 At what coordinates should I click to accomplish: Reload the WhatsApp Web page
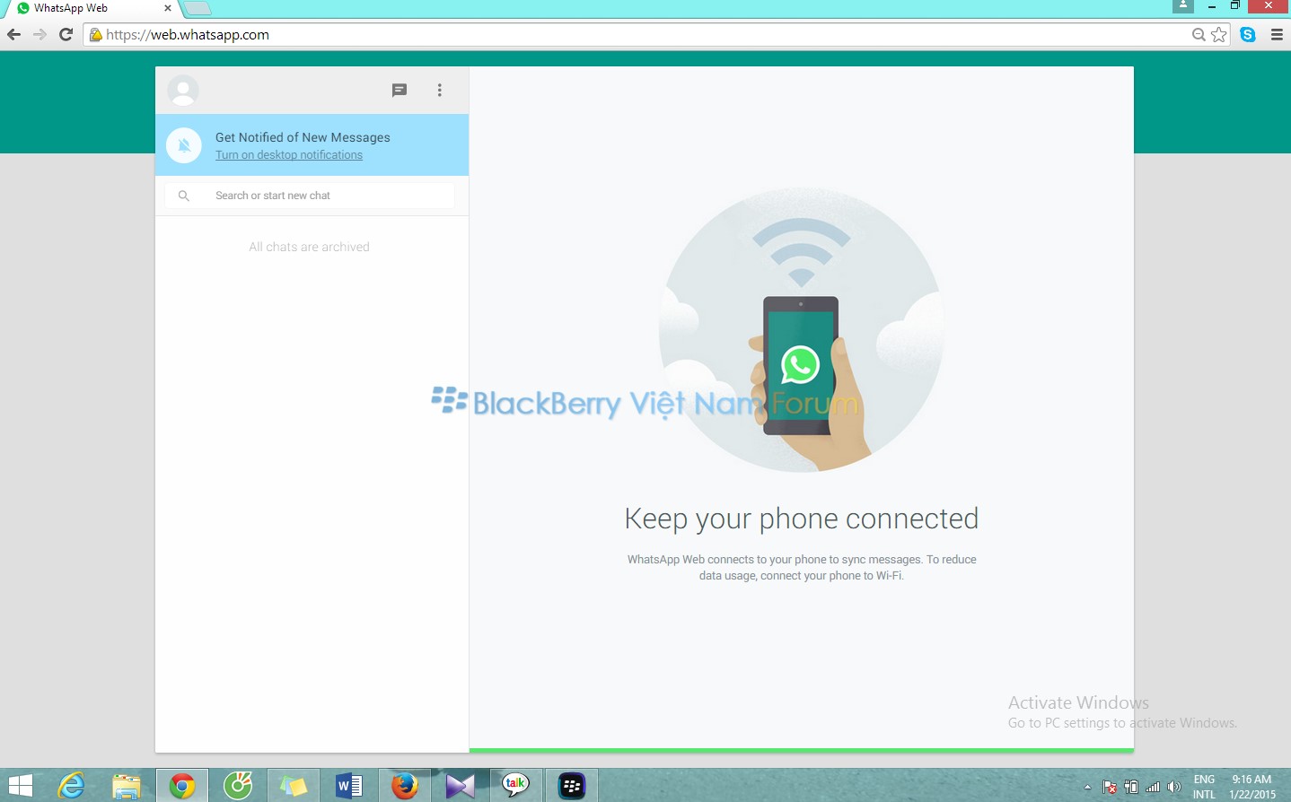[66, 35]
